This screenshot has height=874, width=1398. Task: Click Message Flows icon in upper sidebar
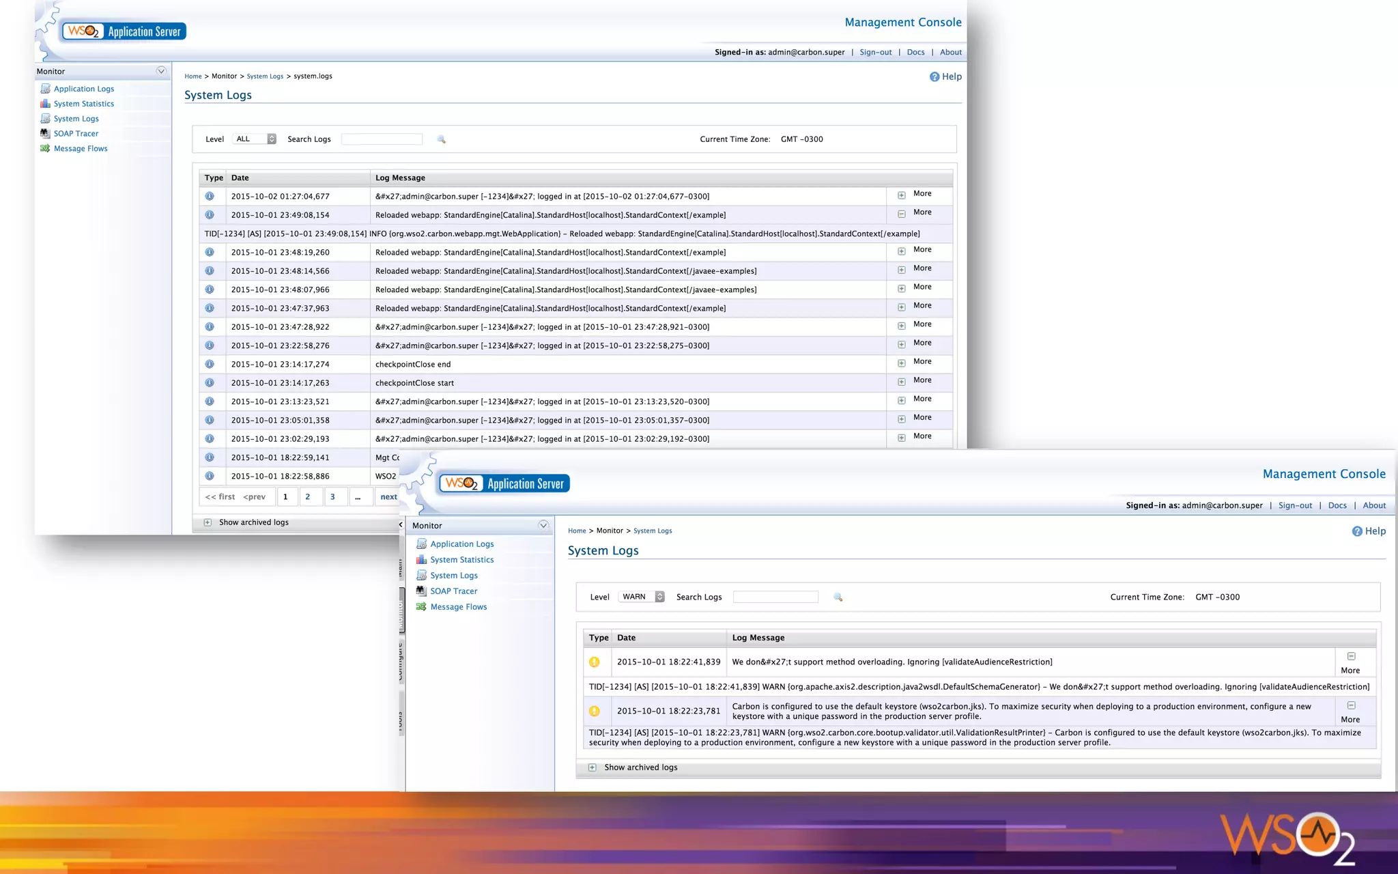point(45,148)
